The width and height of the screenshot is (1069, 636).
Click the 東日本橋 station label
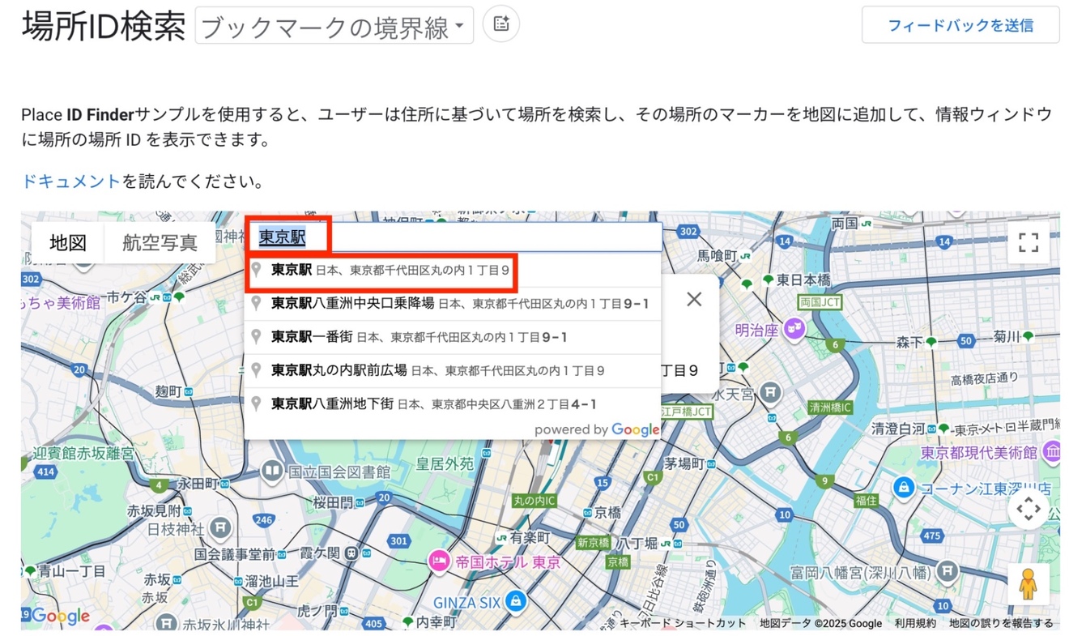tap(803, 280)
